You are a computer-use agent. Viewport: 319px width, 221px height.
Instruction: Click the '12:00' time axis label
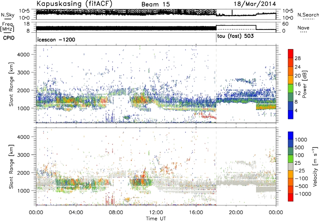pos(156,213)
